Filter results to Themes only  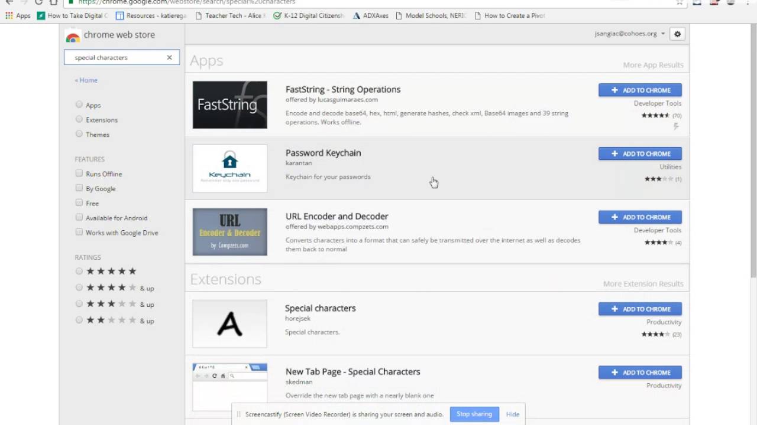79,134
